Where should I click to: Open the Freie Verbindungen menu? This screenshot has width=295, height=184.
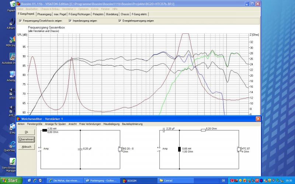[x=90, y=124]
